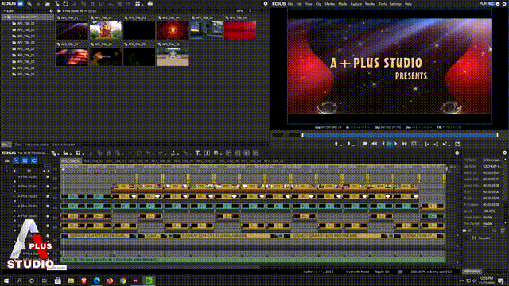Click the Play button in the player
Image resolution: width=509 pixels, height=286 pixels.
coord(389,144)
